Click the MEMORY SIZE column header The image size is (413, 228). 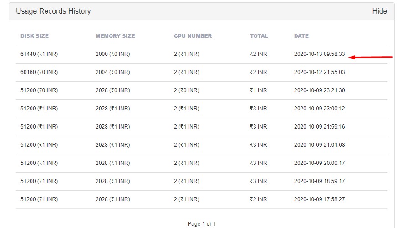(x=115, y=36)
